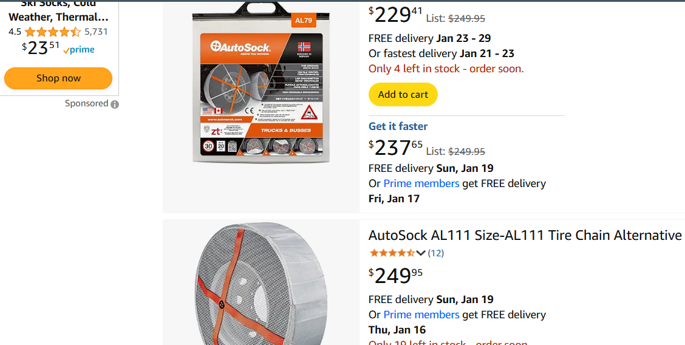Open the Get it faster link
Image resolution: width=685 pixels, height=345 pixels.
(398, 126)
